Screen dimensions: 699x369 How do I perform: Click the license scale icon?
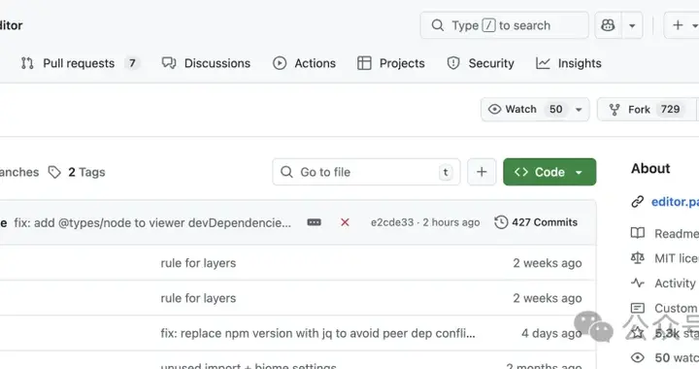point(638,258)
